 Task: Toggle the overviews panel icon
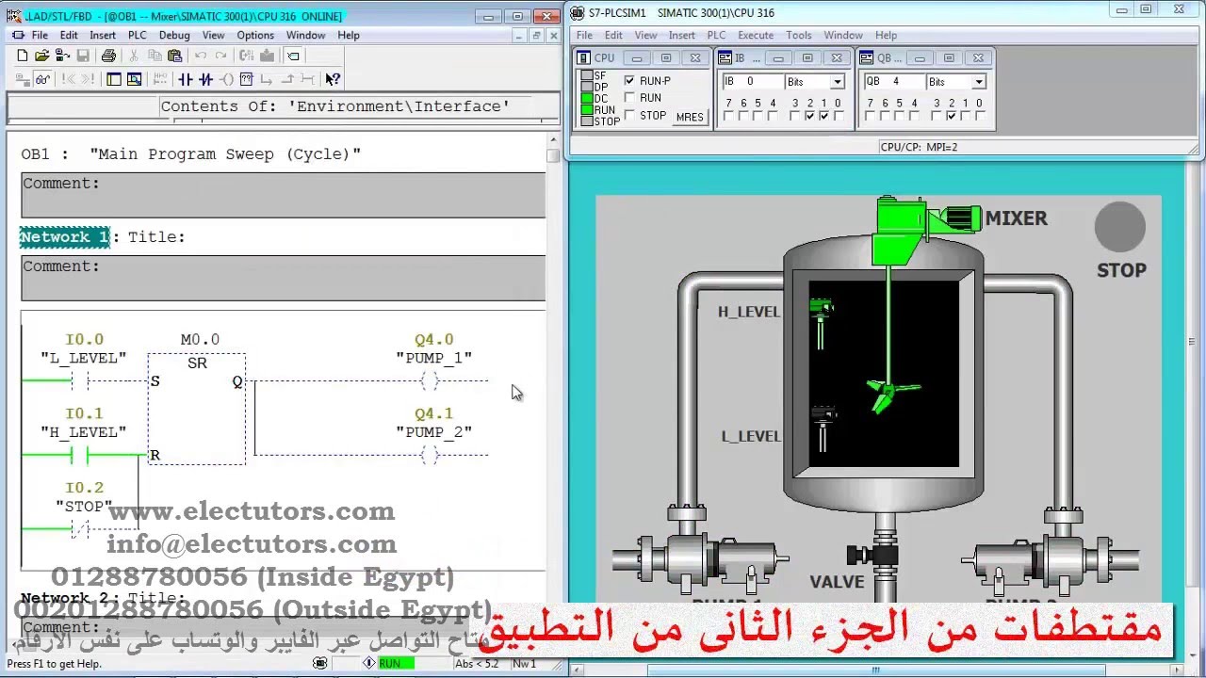(114, 80)
